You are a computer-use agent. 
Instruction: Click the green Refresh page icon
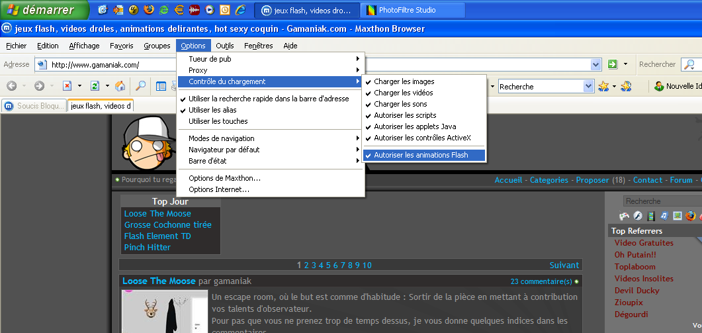pyautogui.click(x=95, y=86)
